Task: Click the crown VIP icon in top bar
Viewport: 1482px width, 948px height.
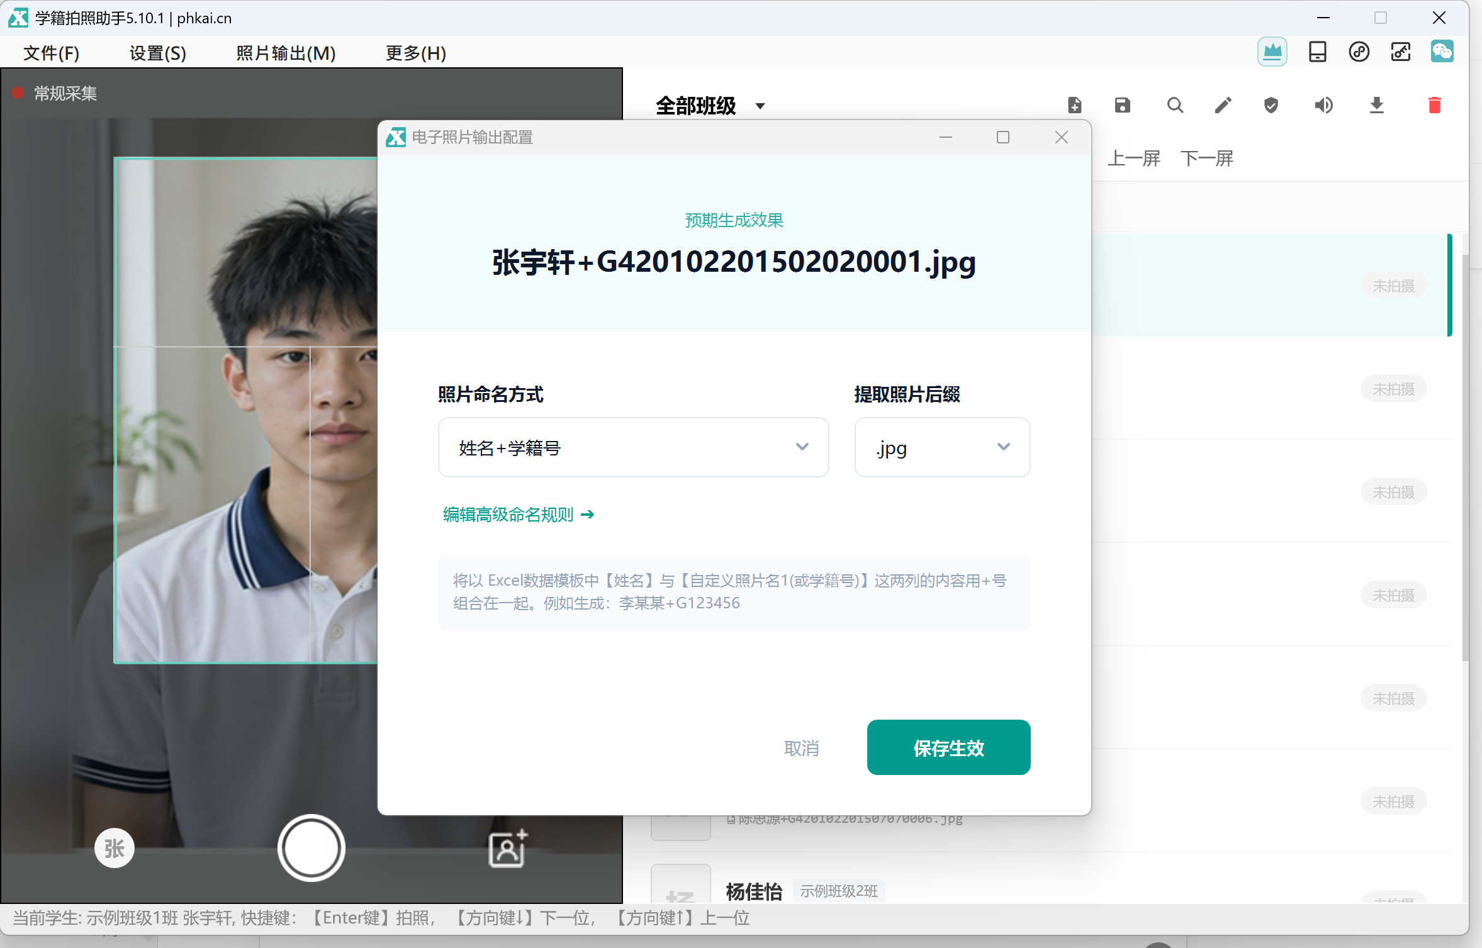Action: [x=1272, y=52]
